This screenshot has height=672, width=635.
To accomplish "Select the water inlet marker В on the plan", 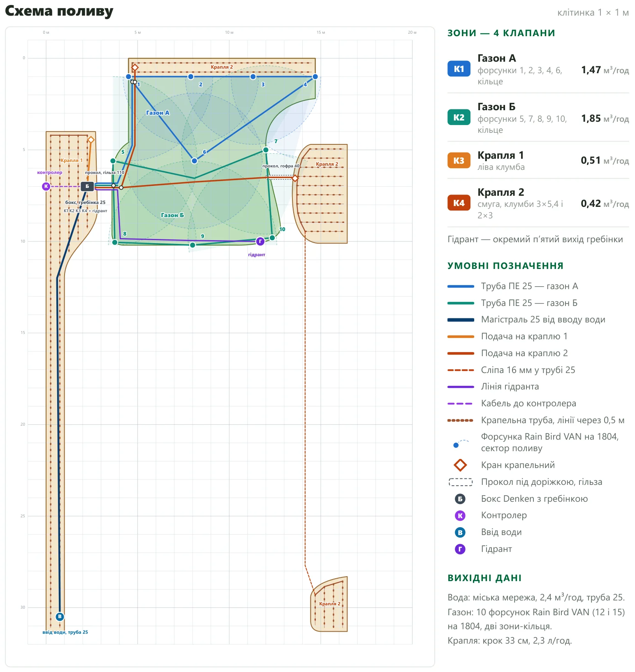I will (60, 616).
